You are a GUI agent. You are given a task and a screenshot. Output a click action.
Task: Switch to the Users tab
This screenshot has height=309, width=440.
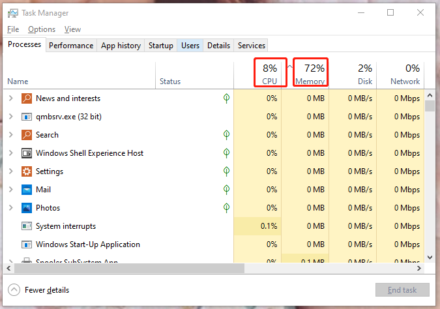190,46
